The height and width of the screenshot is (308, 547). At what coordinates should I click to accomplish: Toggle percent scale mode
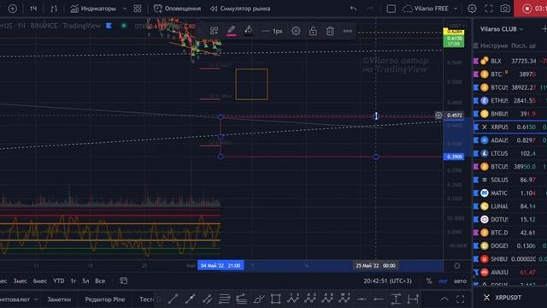[429, 281]
